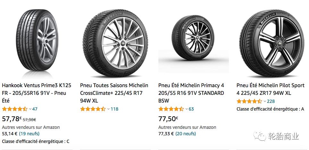Open the 20 neufs offers link

click(186, 134)
